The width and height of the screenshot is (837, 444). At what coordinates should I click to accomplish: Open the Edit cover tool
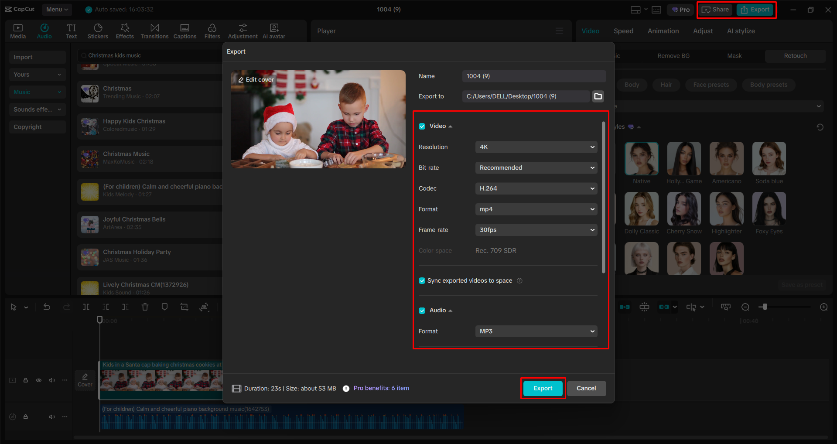pyautogui.click(x=255, y=79)
